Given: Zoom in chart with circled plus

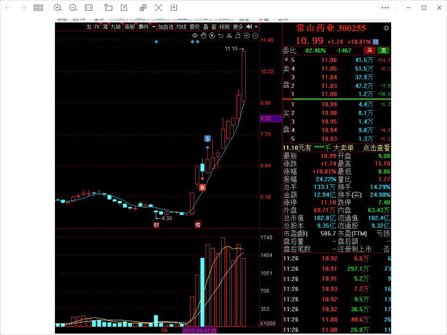Looking at the screenshot, I should click(247, 36).
